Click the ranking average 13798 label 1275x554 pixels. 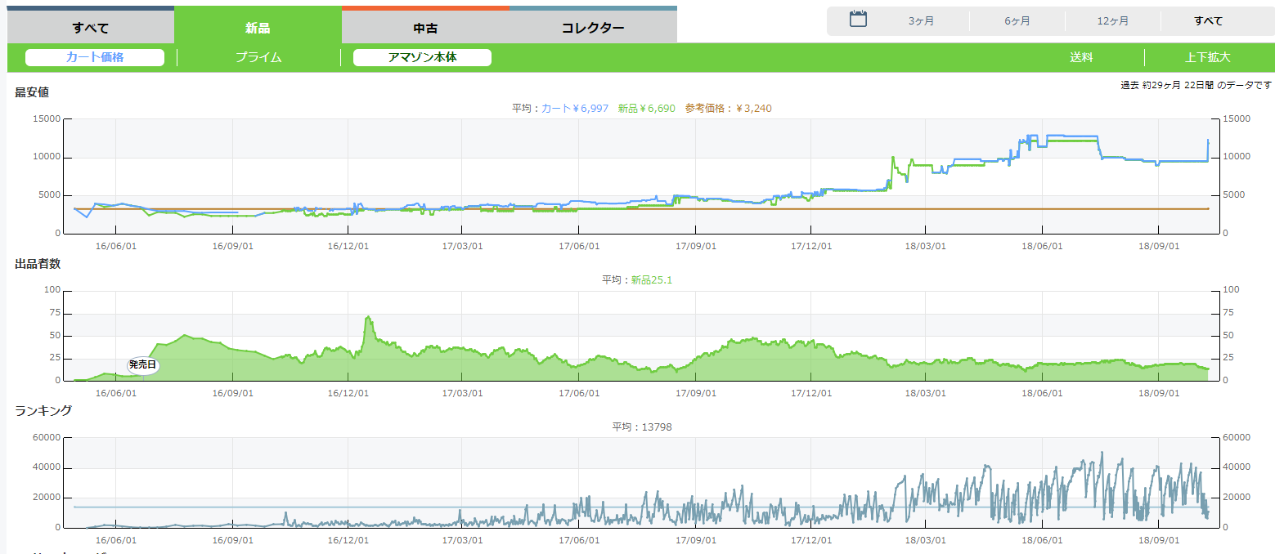[x=642, y=427]
